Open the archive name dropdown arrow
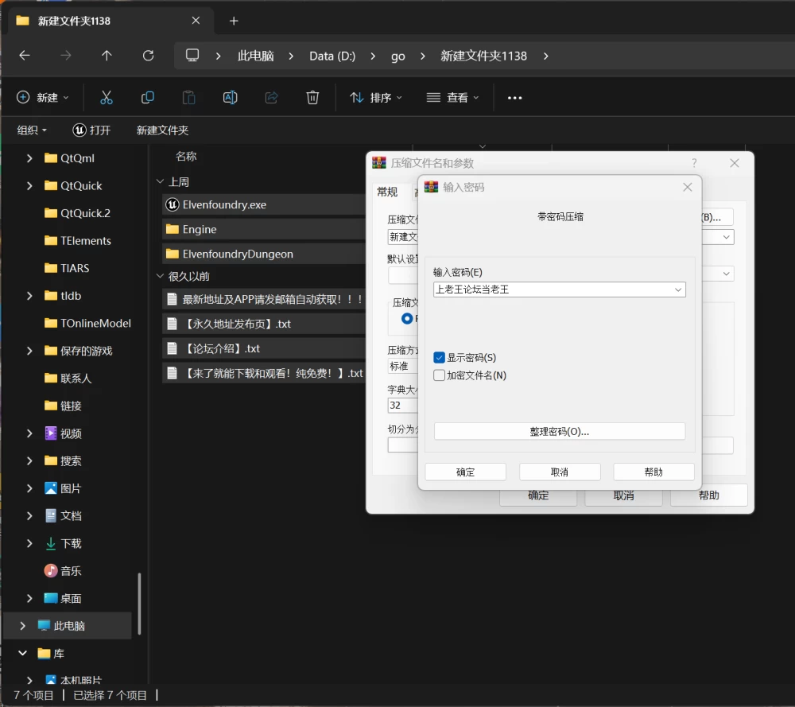795x707 pixels. [x=726, y=237]
